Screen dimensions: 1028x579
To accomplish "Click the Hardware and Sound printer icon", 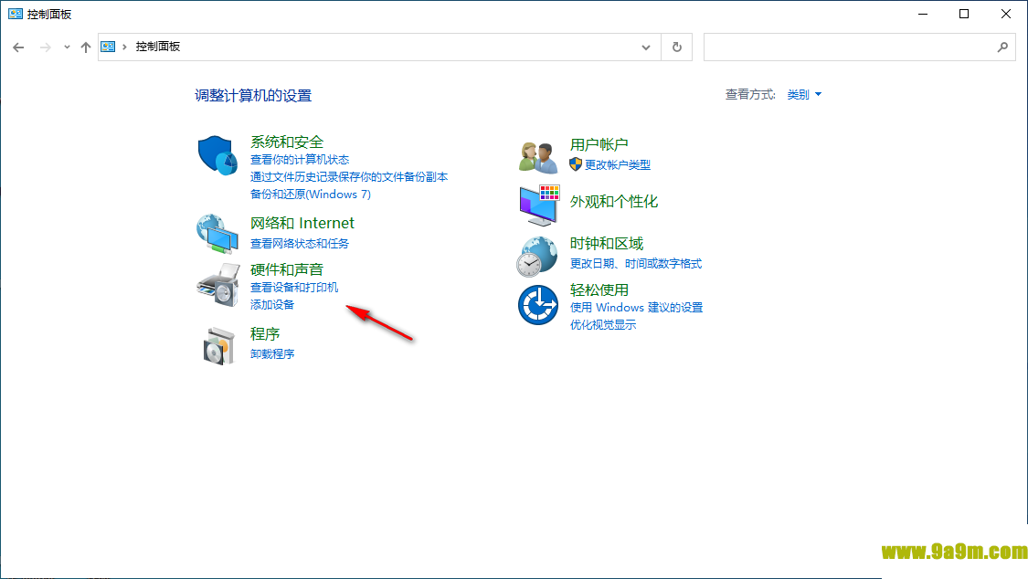I will [x=218, y=285].
